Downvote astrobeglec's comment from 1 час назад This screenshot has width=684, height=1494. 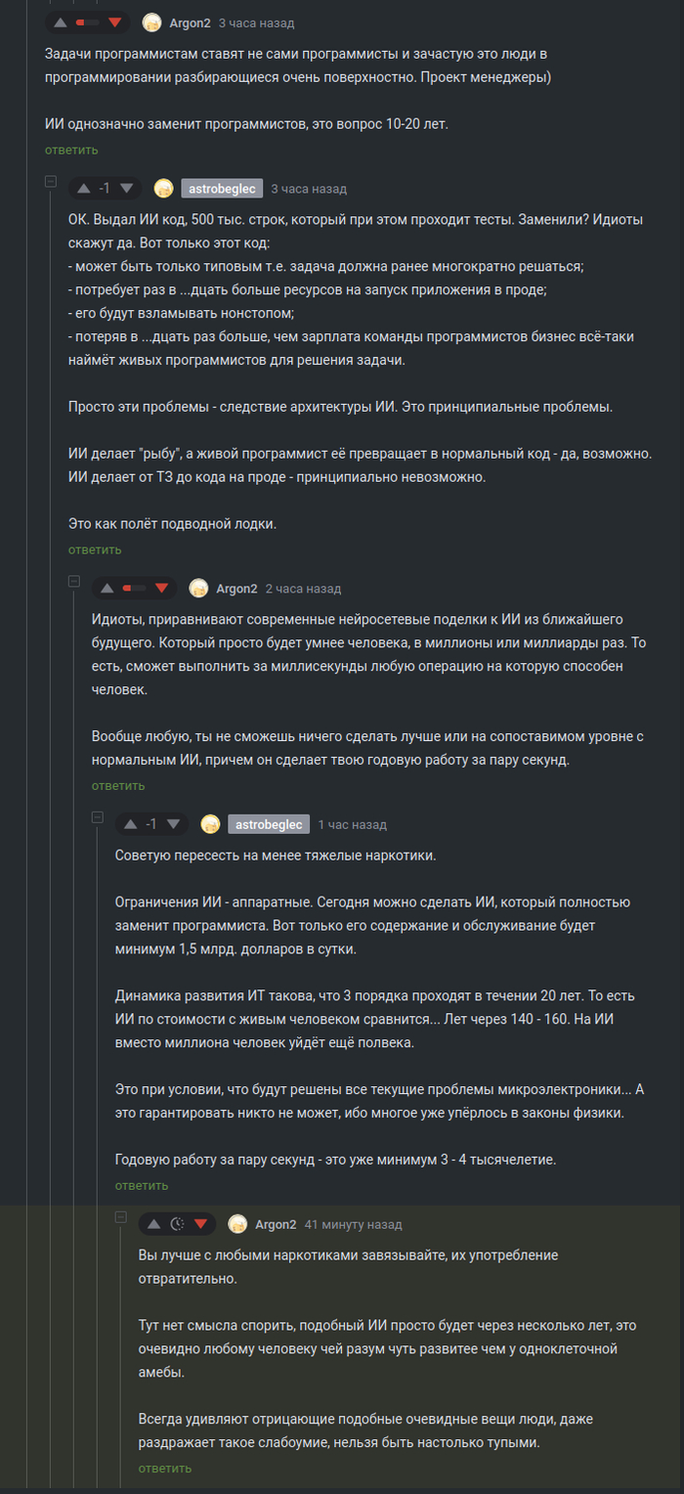point(173,823)
